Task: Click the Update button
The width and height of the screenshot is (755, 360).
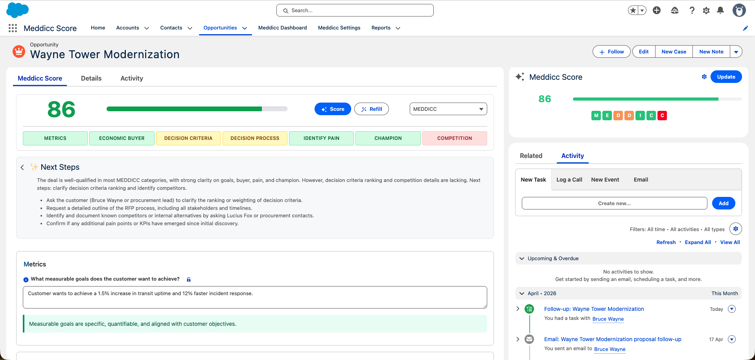Action: pos(726,77)
